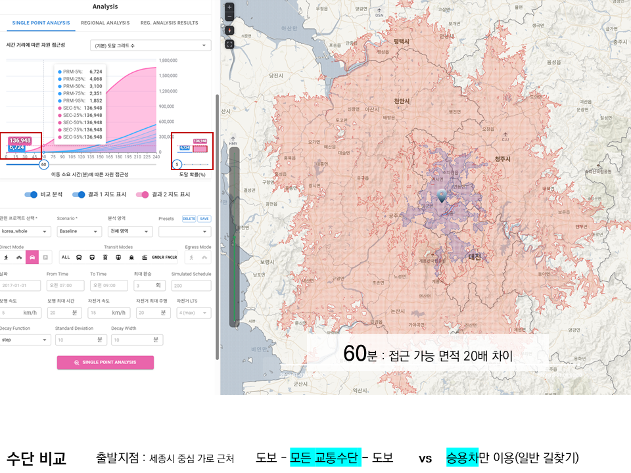This screenshot has width=631, height=473.
Task: Select the greyed parking Direct Mode icon
Action: pos(45,258)
